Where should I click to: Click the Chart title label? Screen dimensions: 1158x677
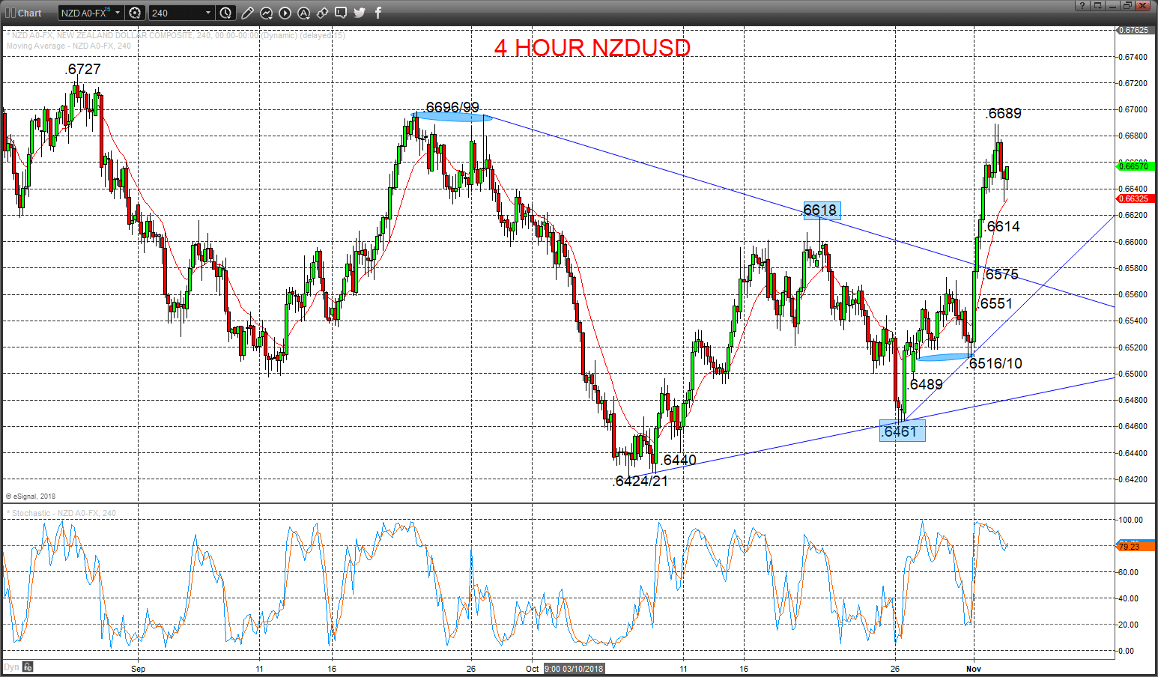[30, 13]
